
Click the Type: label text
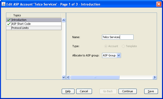(76, 46)
